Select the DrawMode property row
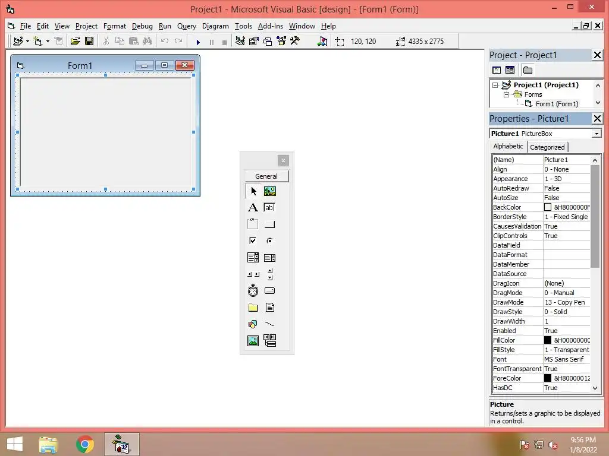 [541, 302]
